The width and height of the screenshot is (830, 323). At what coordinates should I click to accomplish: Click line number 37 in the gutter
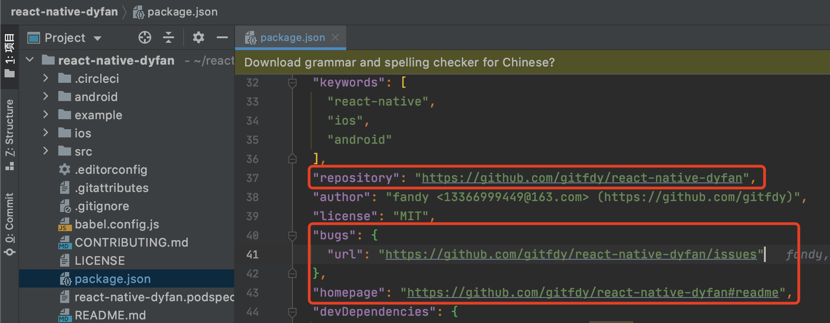coord(252,178)
